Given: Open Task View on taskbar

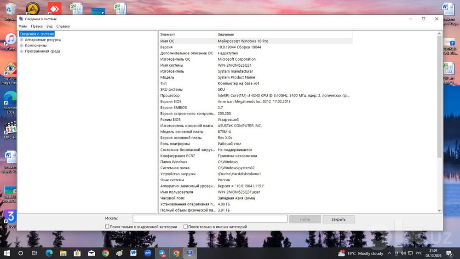Looking at the screenshot, I should click(x=34, y=253).
